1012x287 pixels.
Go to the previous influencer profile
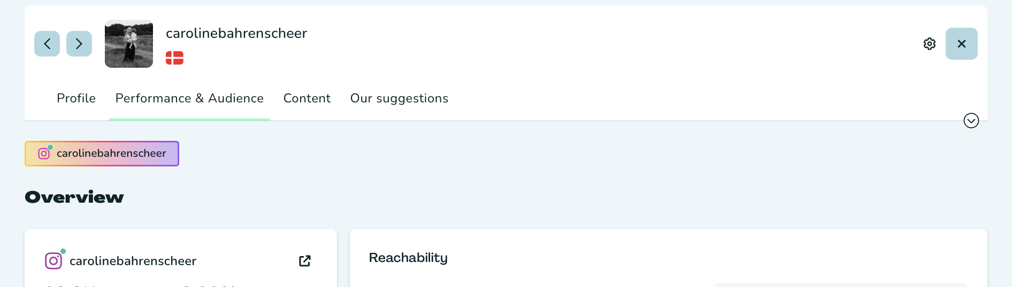click(x=47, y=44)
